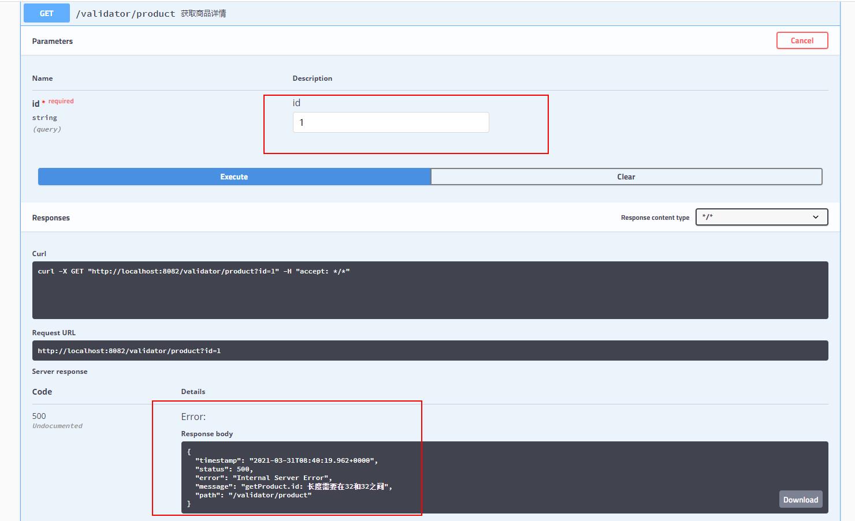Viewport: 855px width, 521px height.
Task: Click the Response body label
Action: point(207,434)
